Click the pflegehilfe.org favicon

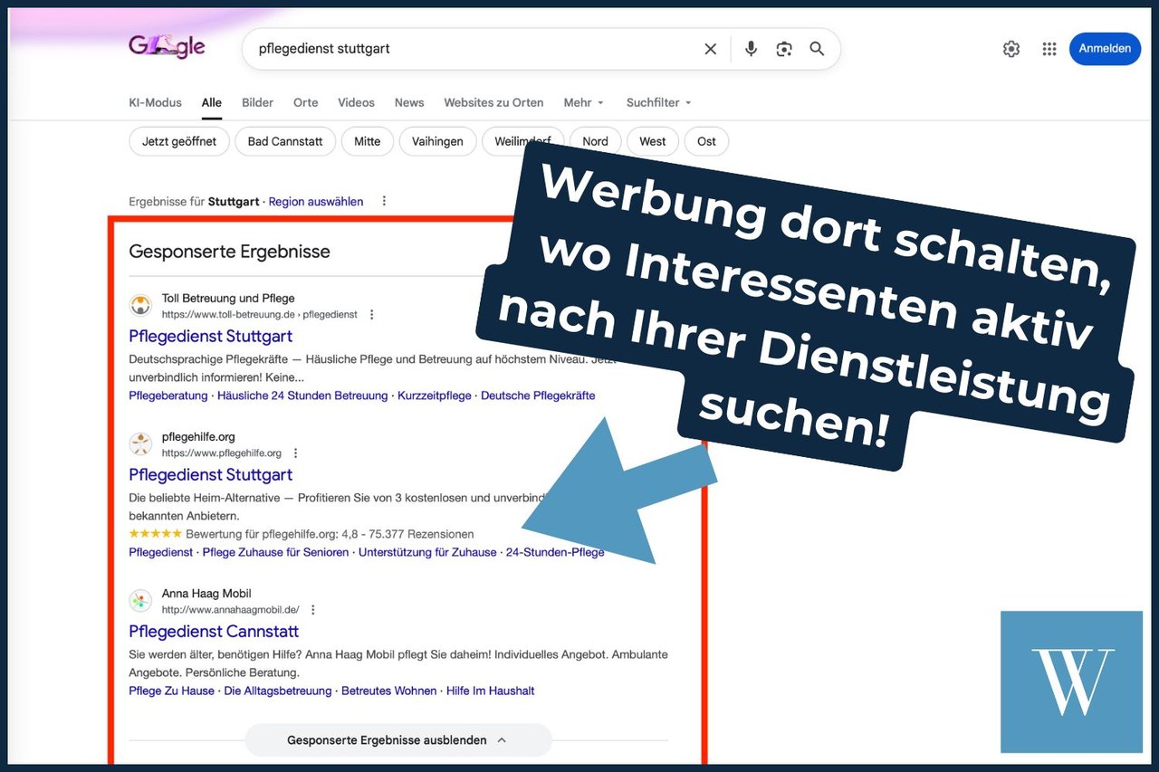click(140, 444)
